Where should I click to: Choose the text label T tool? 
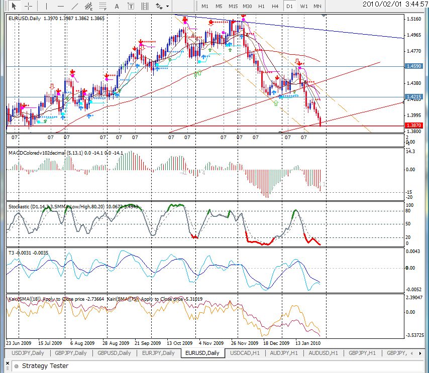point(131,6)
